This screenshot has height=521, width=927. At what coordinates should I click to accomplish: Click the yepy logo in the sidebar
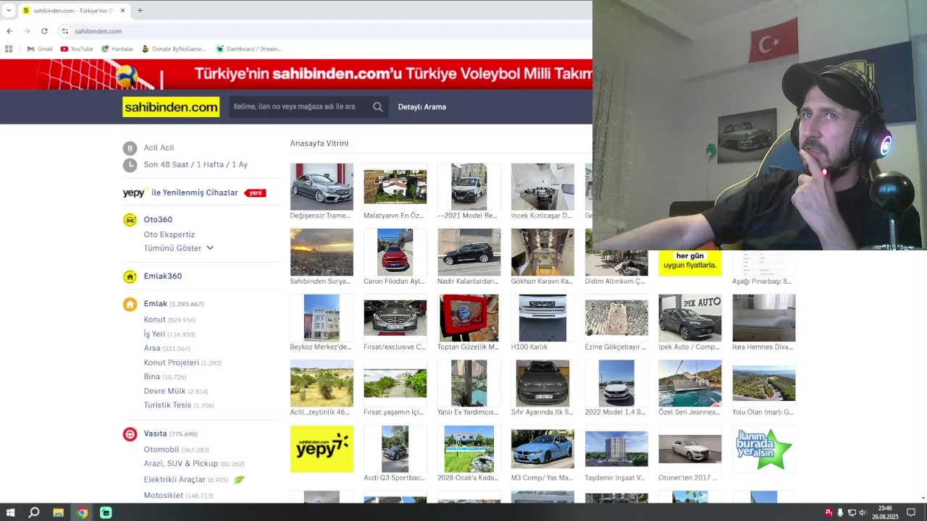click(x=135, y=192)
